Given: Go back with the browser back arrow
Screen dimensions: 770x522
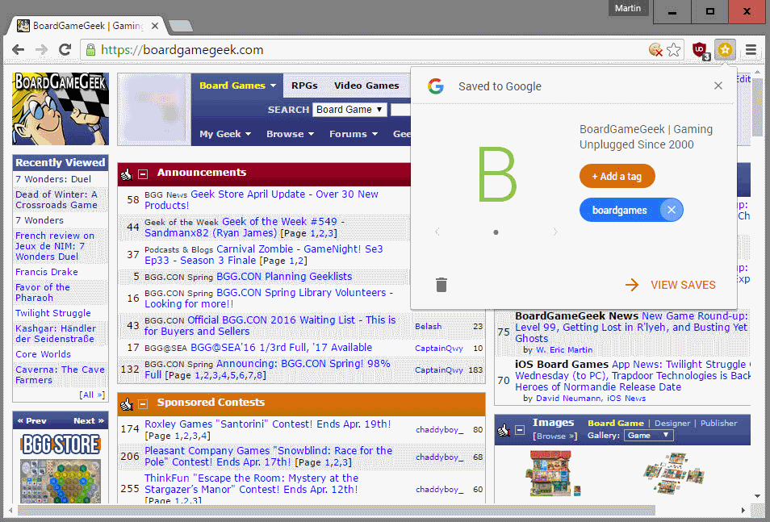Looking at the screenshot, I should [19, 49].
